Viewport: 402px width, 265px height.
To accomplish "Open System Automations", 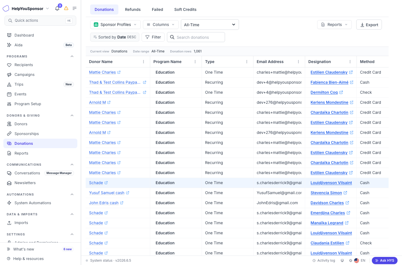I will [x=40, y=203].
